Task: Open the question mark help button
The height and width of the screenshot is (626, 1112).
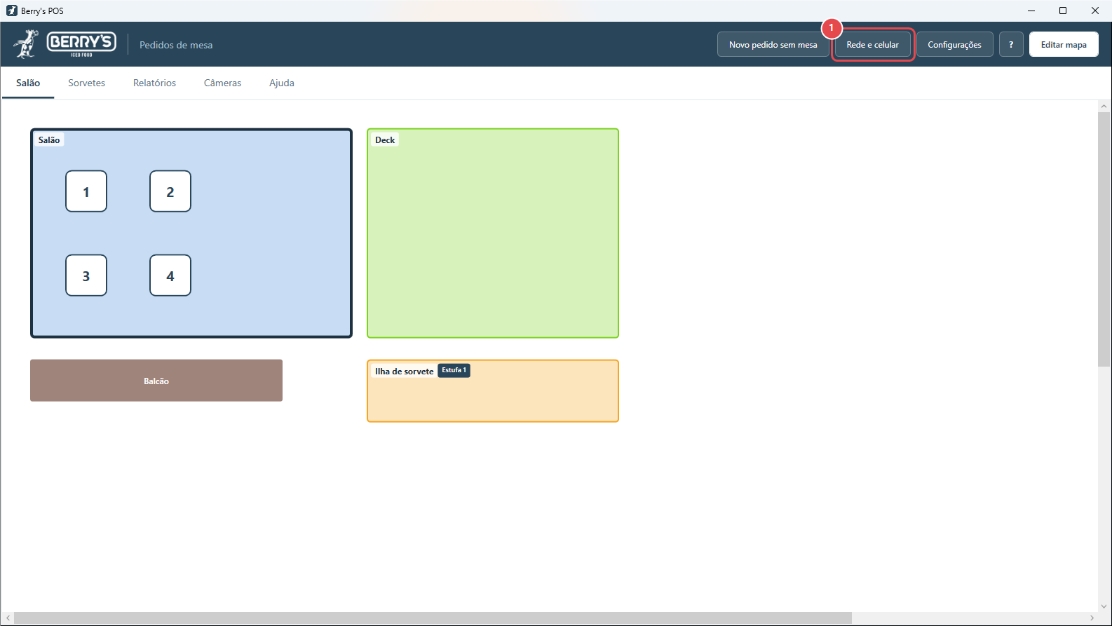Action: (1011, 44)
